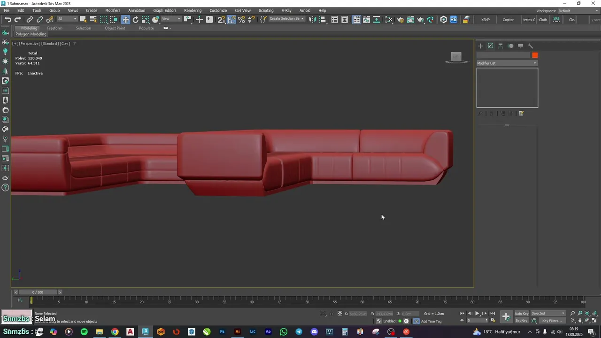Toggle the 2.5D Snaps button
The image size is (601, 338).
pos(221,19)
